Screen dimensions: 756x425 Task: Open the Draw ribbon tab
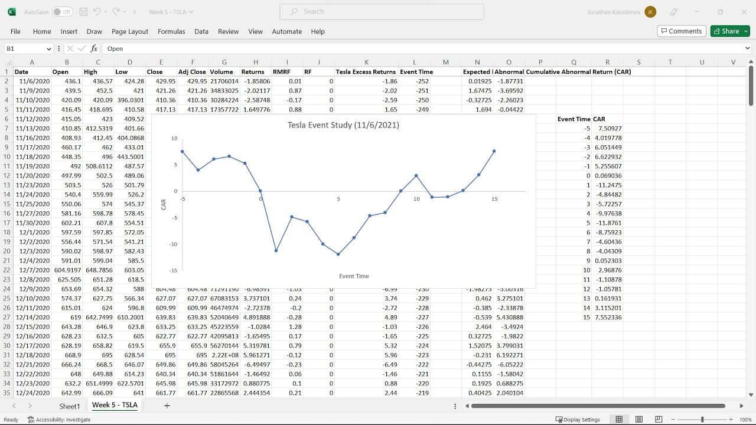tap(94, 31)
